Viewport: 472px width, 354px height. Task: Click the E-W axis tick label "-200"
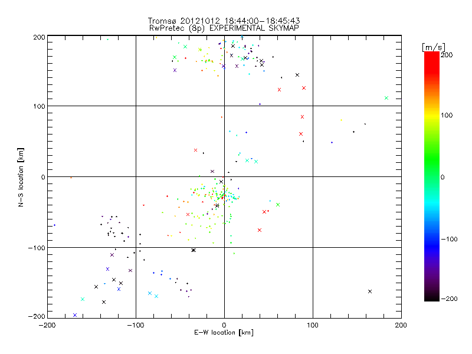(47, 325)
